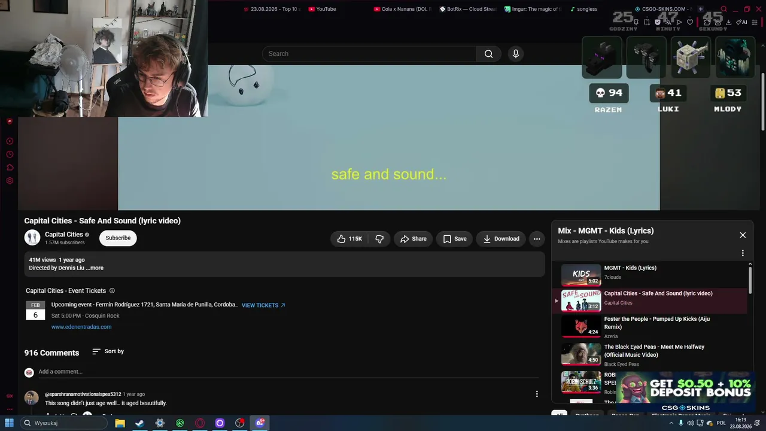Open the browser easy setup menu icon
Screen dimensions: 766x431
tap(756, 22)
